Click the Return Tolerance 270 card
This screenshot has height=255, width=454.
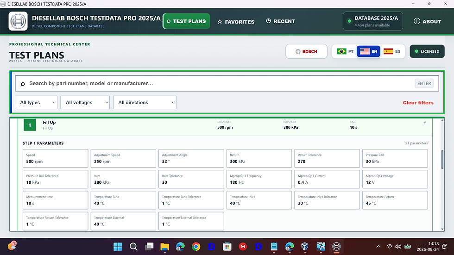click(x=327, y=158)
